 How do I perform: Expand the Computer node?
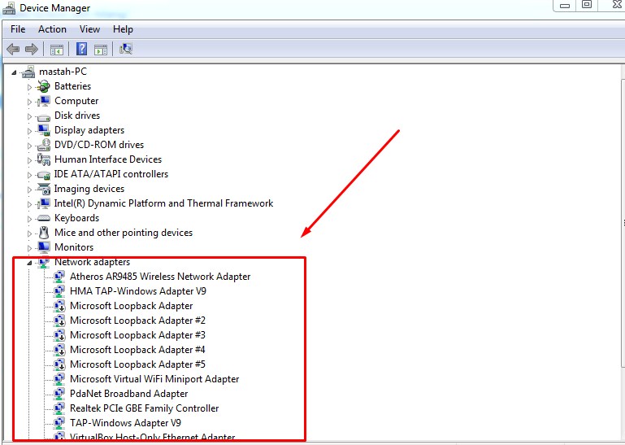pos(29,102)
